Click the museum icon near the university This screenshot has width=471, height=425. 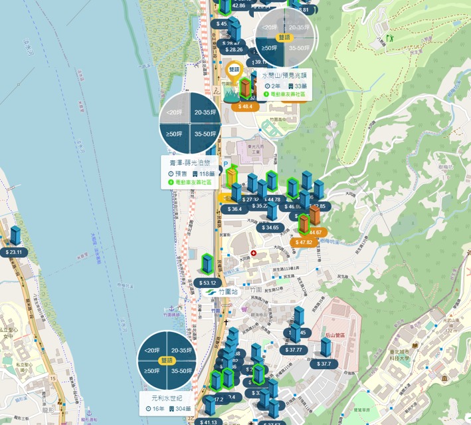click(444, 378)
